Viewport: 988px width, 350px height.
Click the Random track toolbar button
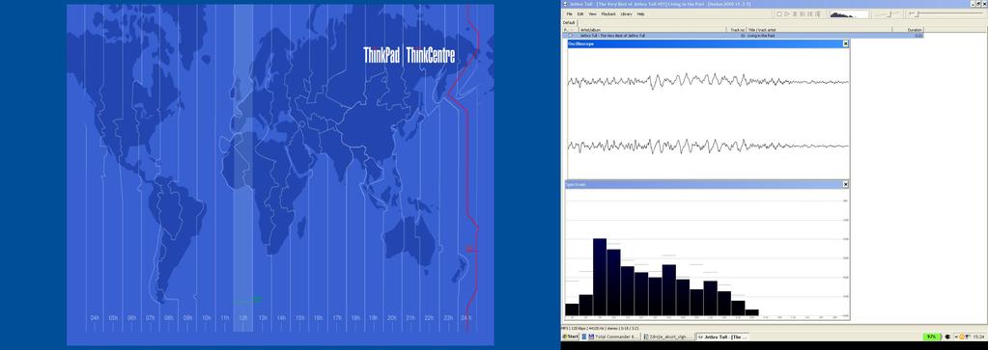click(x=817, y=13)
